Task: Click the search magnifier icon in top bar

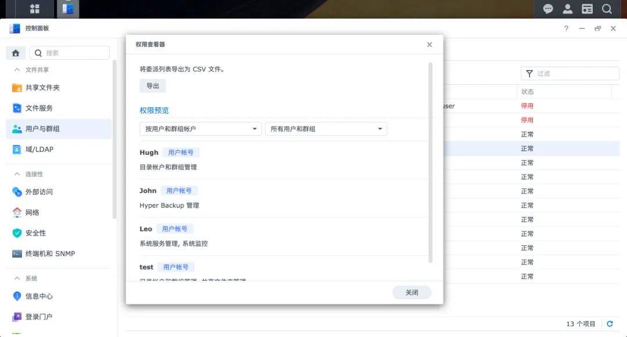Action: click(607, 9)
